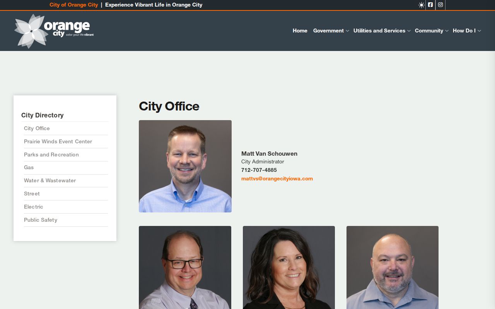495x309 pixels.
Task: Select City Office in the directory
Action: click(x=37, y=128)
